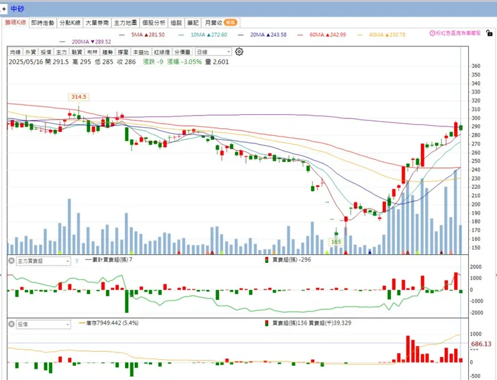Click red-green legend icon for 買賣超(張) -296
The width and height of the screenshot is (497, 380).
[x=267, y=260]
